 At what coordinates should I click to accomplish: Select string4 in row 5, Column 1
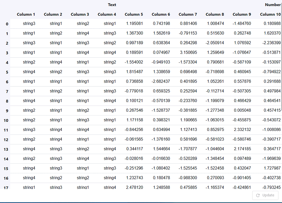coord(29,72)
